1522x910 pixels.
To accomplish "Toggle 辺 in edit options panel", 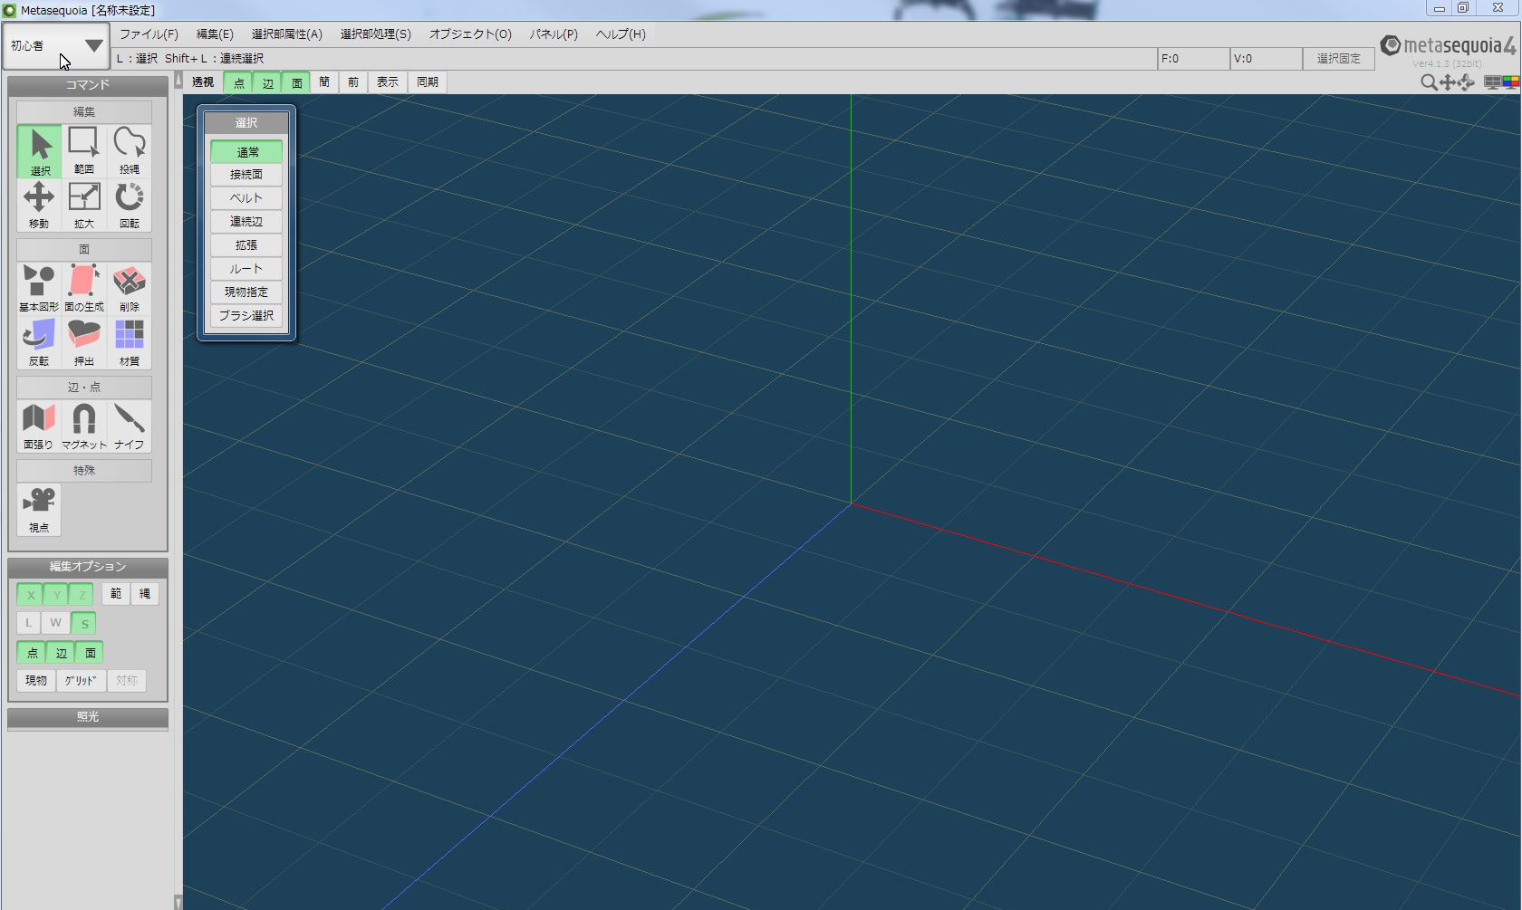I will coord(61,652).
